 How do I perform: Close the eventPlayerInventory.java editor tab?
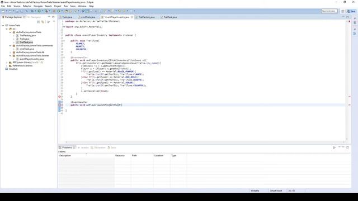pos(132,17)
